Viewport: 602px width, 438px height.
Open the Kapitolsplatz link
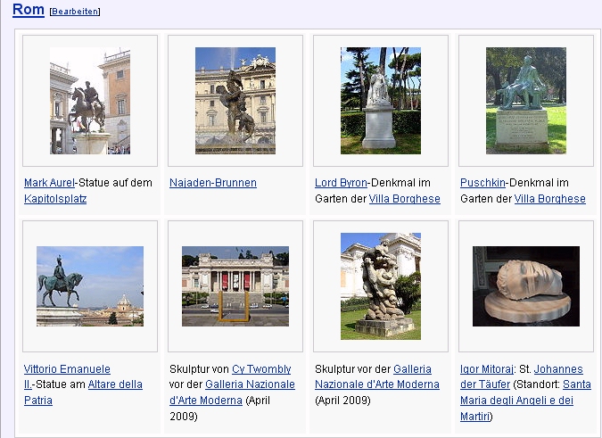click(55, 199)
